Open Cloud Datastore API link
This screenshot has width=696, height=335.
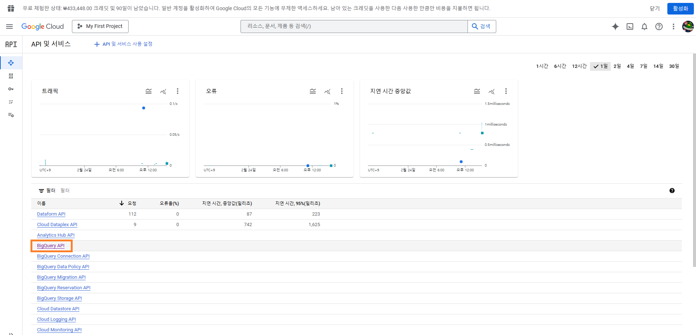58,309
